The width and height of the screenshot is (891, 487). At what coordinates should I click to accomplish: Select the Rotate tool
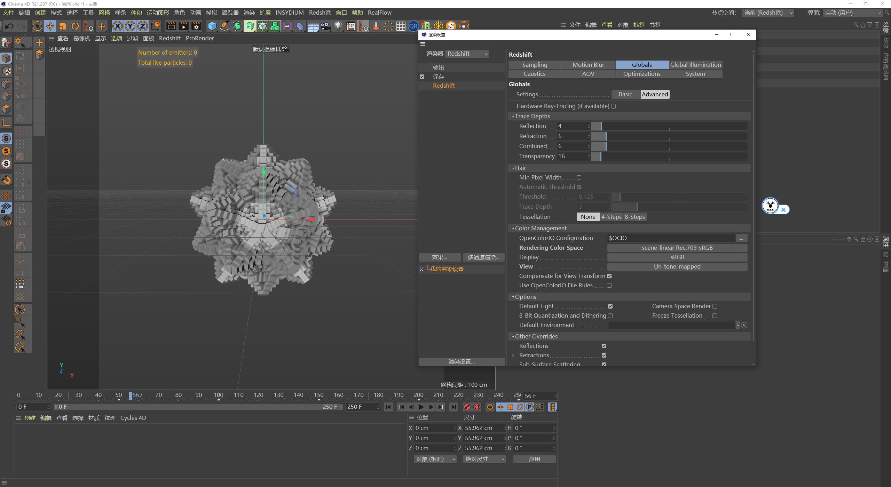[75, 26]
